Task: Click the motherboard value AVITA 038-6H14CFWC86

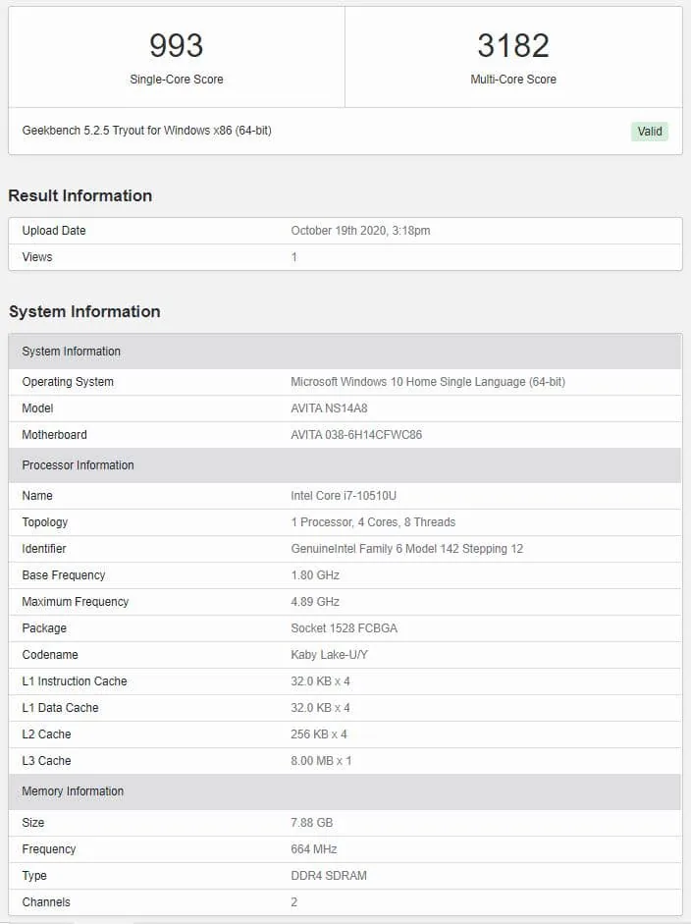Action: pos(356,435)
